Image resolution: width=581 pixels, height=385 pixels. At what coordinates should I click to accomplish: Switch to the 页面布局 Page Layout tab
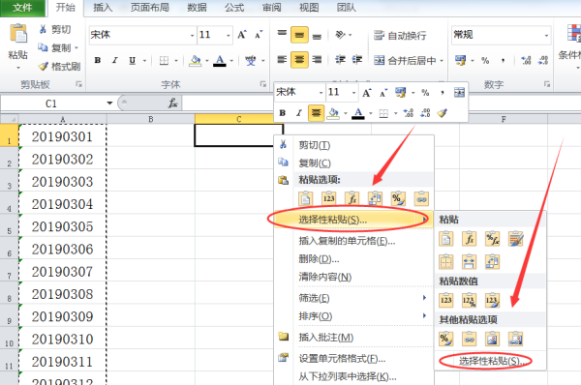pyautogui.click(x=150, y=8)
